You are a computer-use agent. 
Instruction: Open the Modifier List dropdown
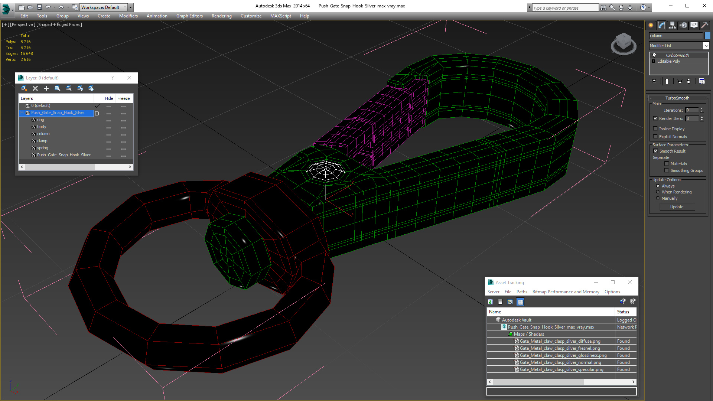coord(706,46)
